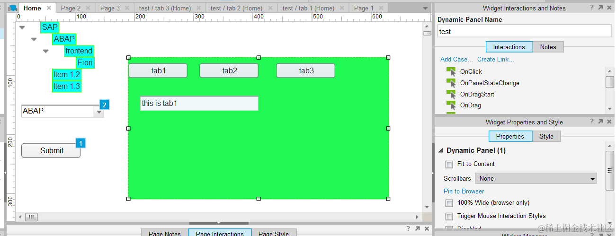This screenshot has height=236, width=616.
Task: Open the Page Notes tab
Action: pos(165,233)
